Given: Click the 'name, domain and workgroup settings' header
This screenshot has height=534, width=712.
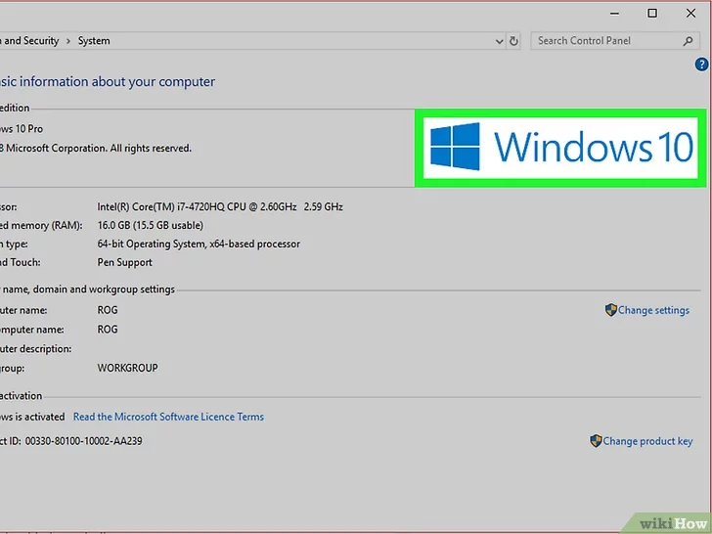Looking at the screenshot, I should coord(89,289).
